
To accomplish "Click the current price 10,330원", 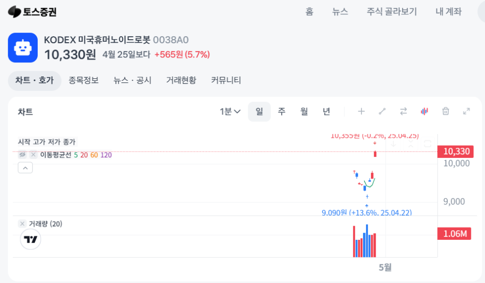I will (70, 54).
